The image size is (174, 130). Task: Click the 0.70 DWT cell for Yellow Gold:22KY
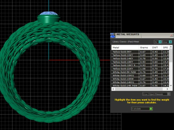[x=156, y=69]
